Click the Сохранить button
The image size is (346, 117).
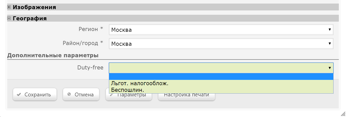coord(35,95)
